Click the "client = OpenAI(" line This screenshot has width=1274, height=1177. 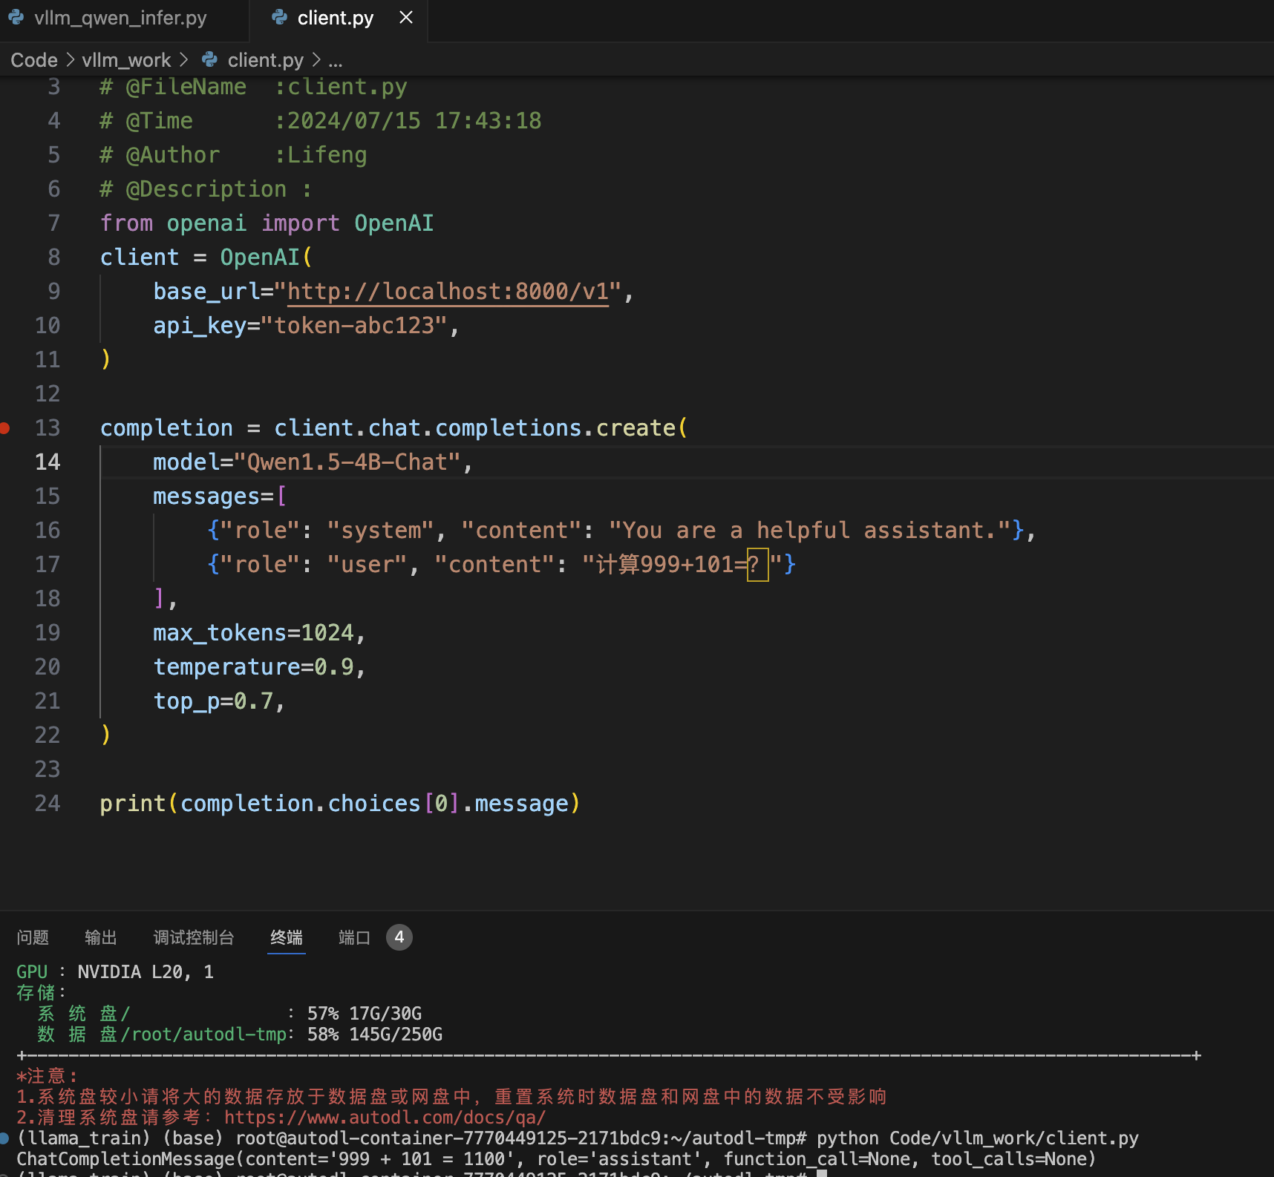[206, 258]
